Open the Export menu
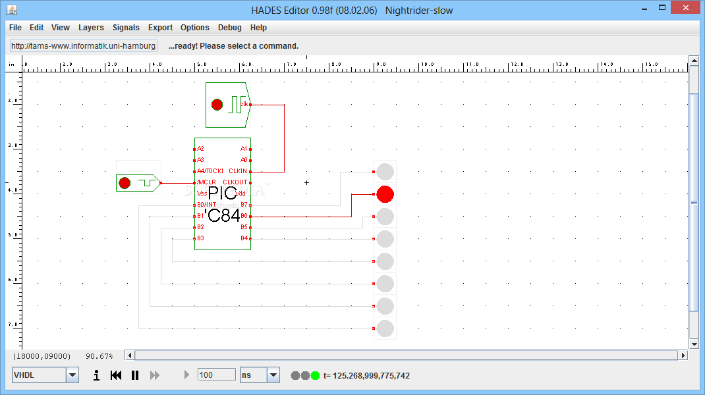This screenshot has width=705, height=395. 161,28
